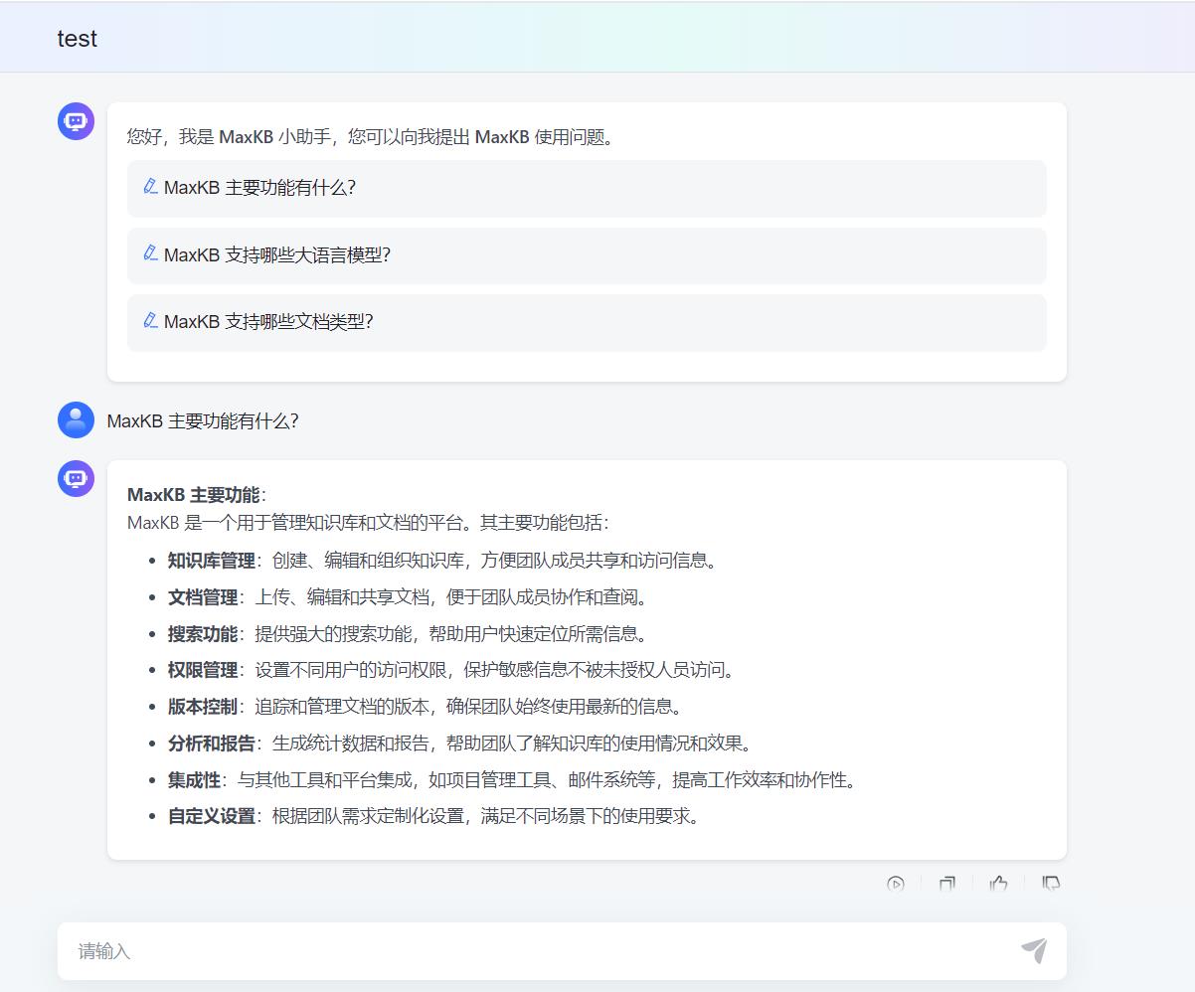Screen dimensions: 1195x992
Task: Click the play audio icon below the answer
Action: 896,883
